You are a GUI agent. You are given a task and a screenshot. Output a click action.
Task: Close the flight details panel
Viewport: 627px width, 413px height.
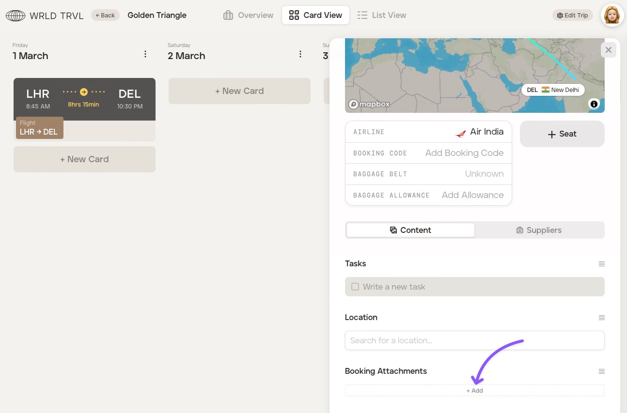coord(609,50)
